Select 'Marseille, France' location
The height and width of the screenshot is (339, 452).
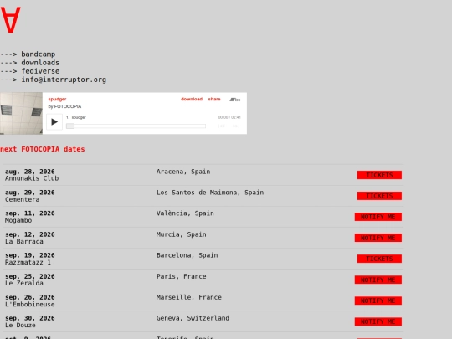pyautogui.click(x=189, y=297)
